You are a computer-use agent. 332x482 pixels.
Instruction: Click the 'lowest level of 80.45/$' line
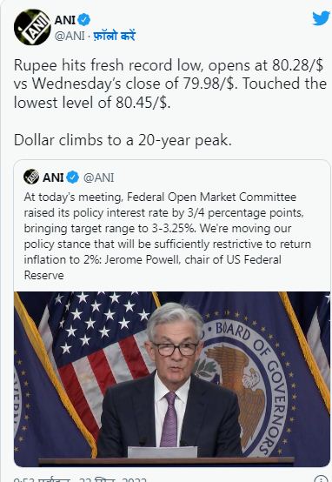tap(92, 103)
